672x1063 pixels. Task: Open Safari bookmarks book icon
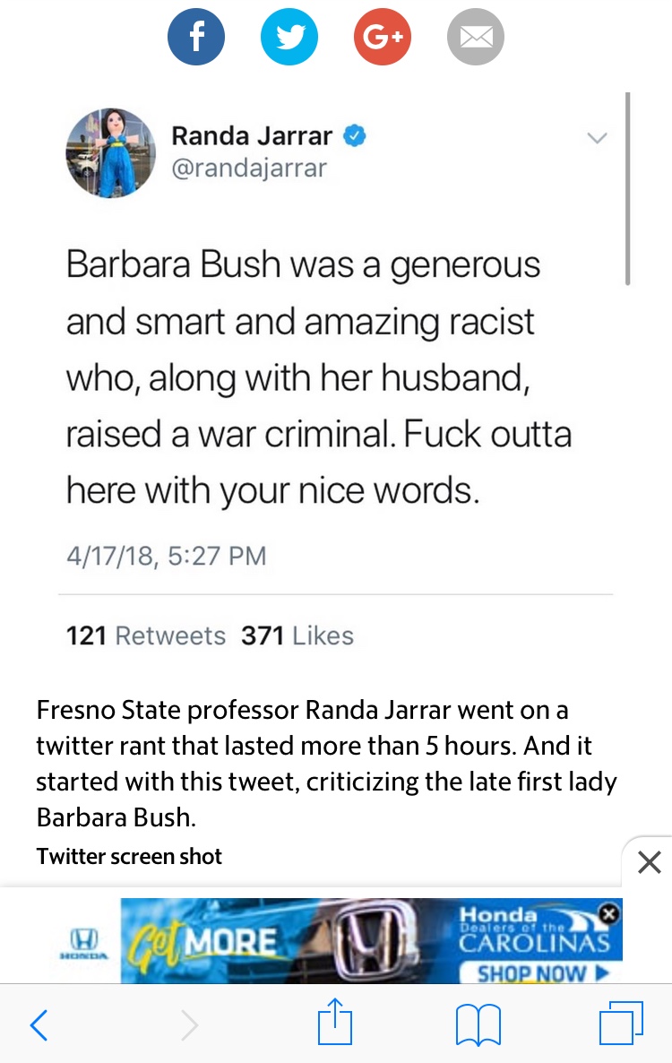[x=478, y=1024]
